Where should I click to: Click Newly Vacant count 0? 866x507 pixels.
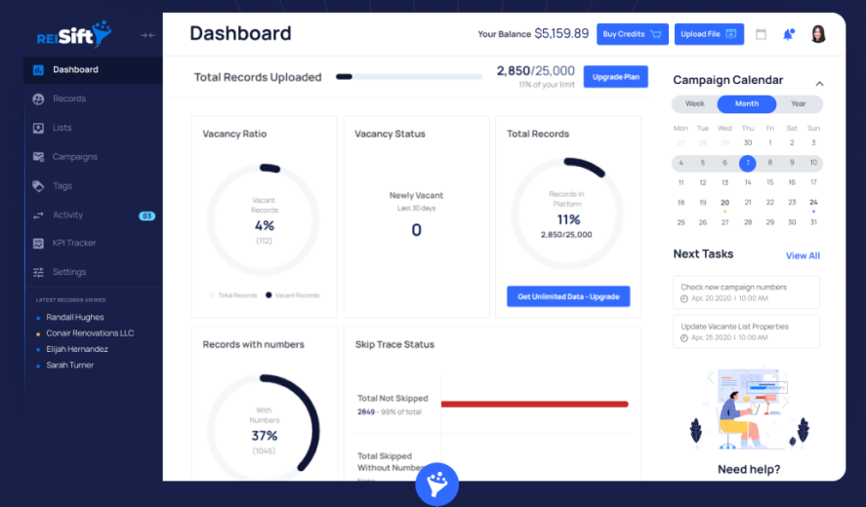pos(417,230)
